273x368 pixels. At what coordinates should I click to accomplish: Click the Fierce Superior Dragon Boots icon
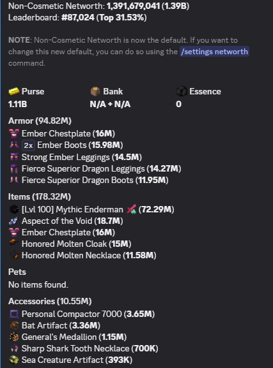click(14, 180)
